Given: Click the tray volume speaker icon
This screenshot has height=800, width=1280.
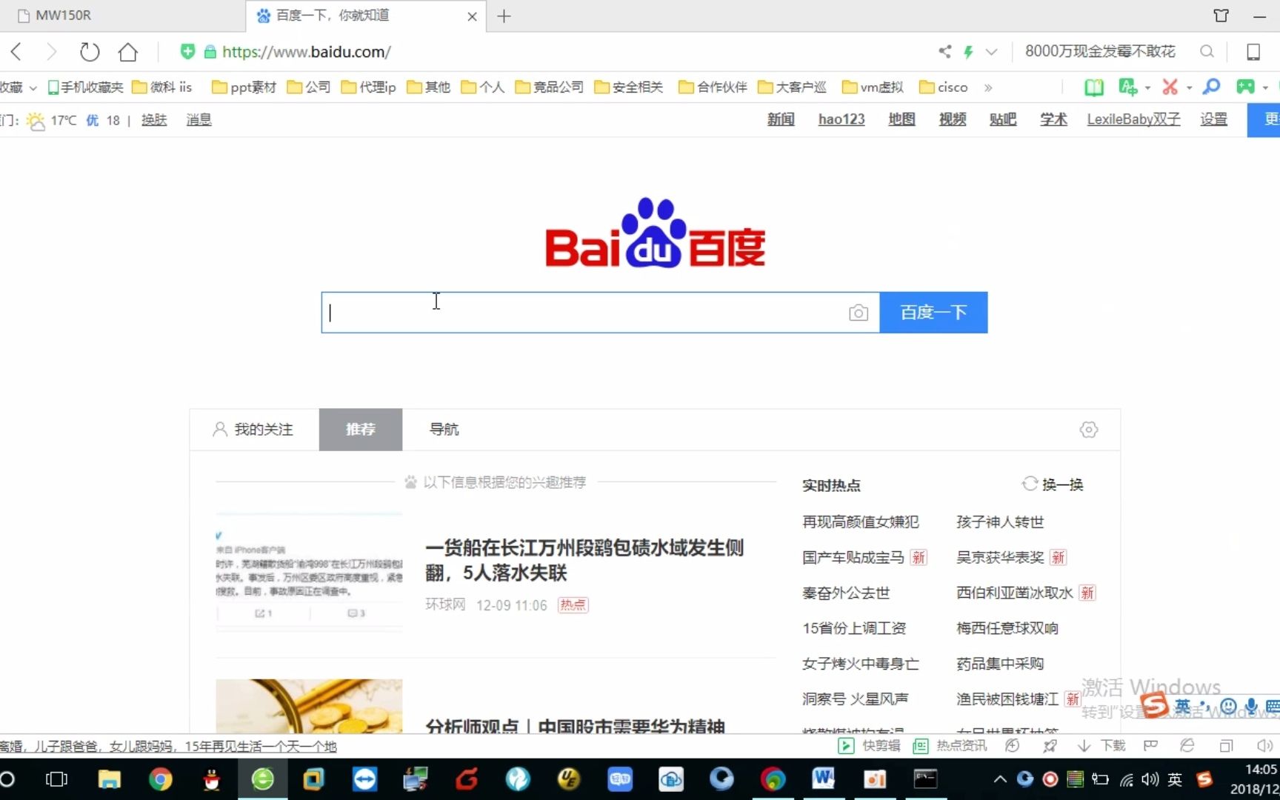Looking at the screenshot, I should (1150, 779).
